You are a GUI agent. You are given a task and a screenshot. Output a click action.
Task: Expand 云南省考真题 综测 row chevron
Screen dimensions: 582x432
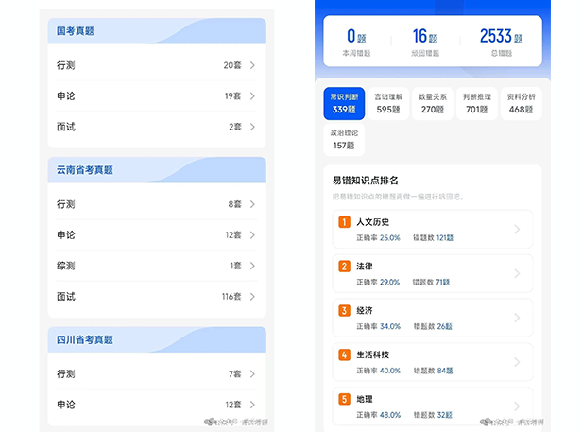(x=252, y=266)
